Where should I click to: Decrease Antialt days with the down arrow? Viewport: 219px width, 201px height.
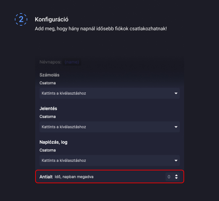(177, 178)
